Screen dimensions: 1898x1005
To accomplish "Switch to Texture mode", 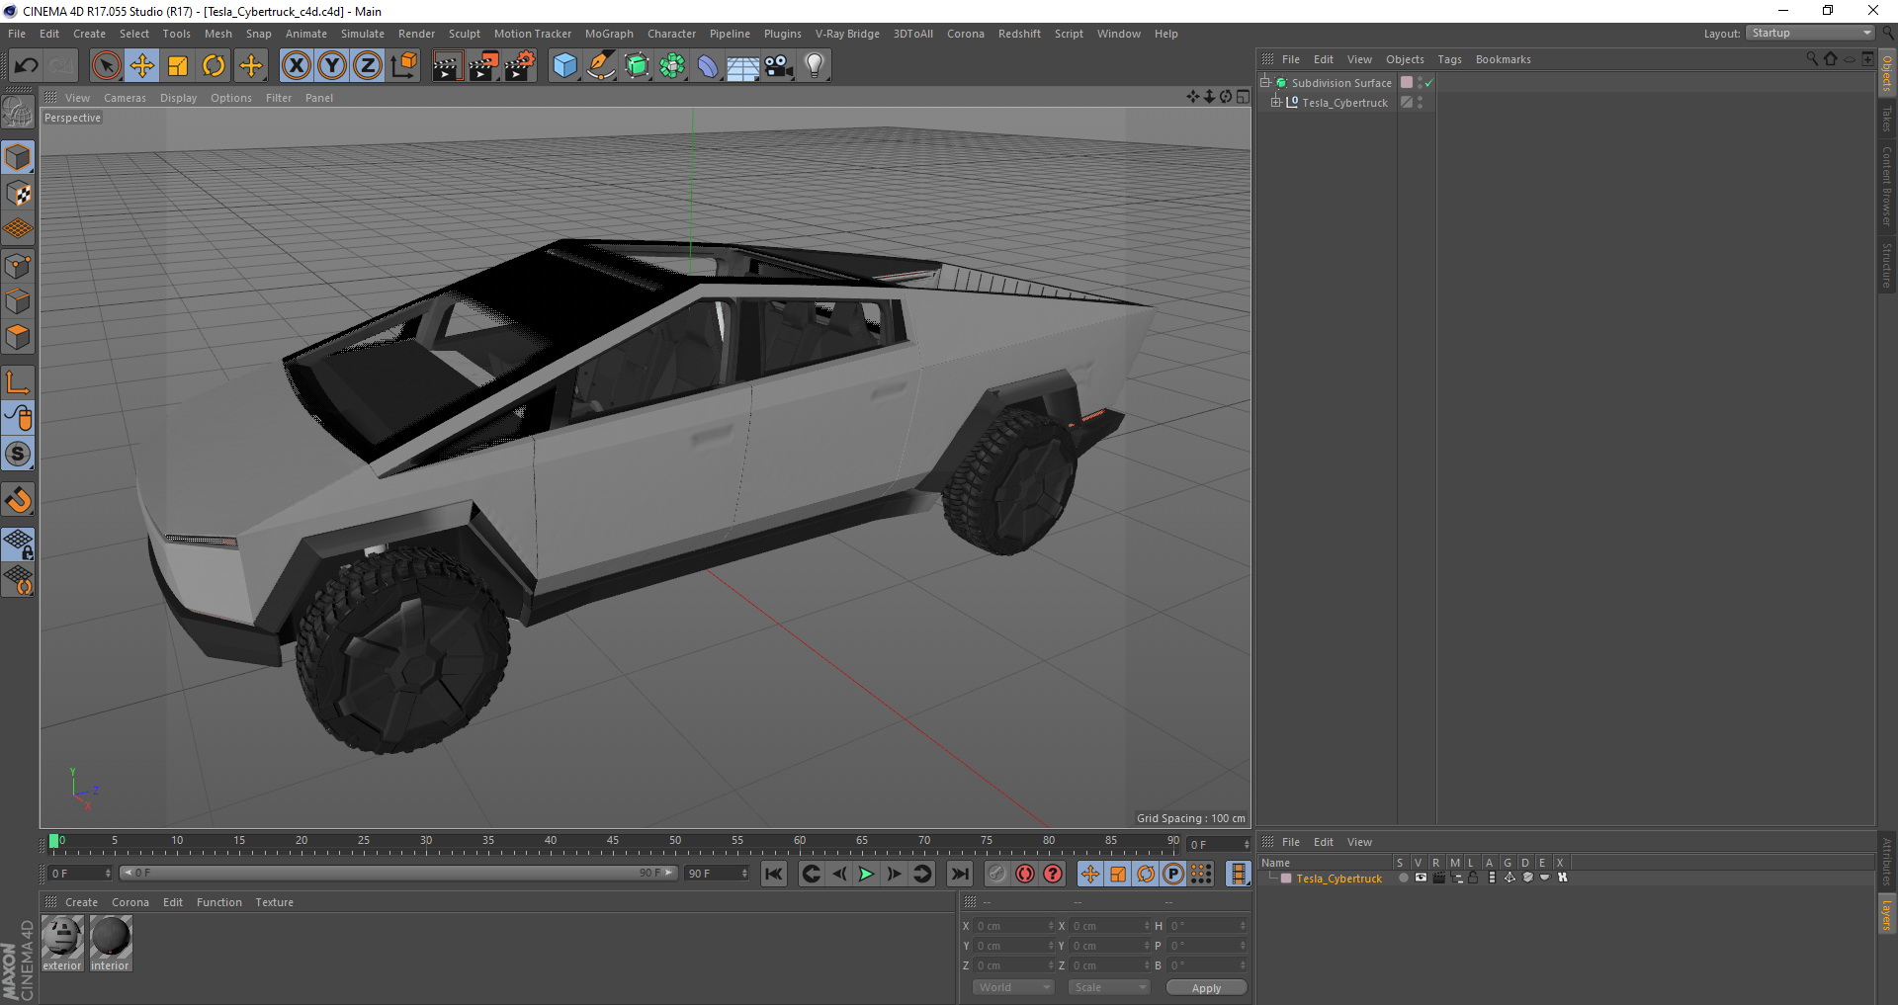I will (x=18, y=193).
